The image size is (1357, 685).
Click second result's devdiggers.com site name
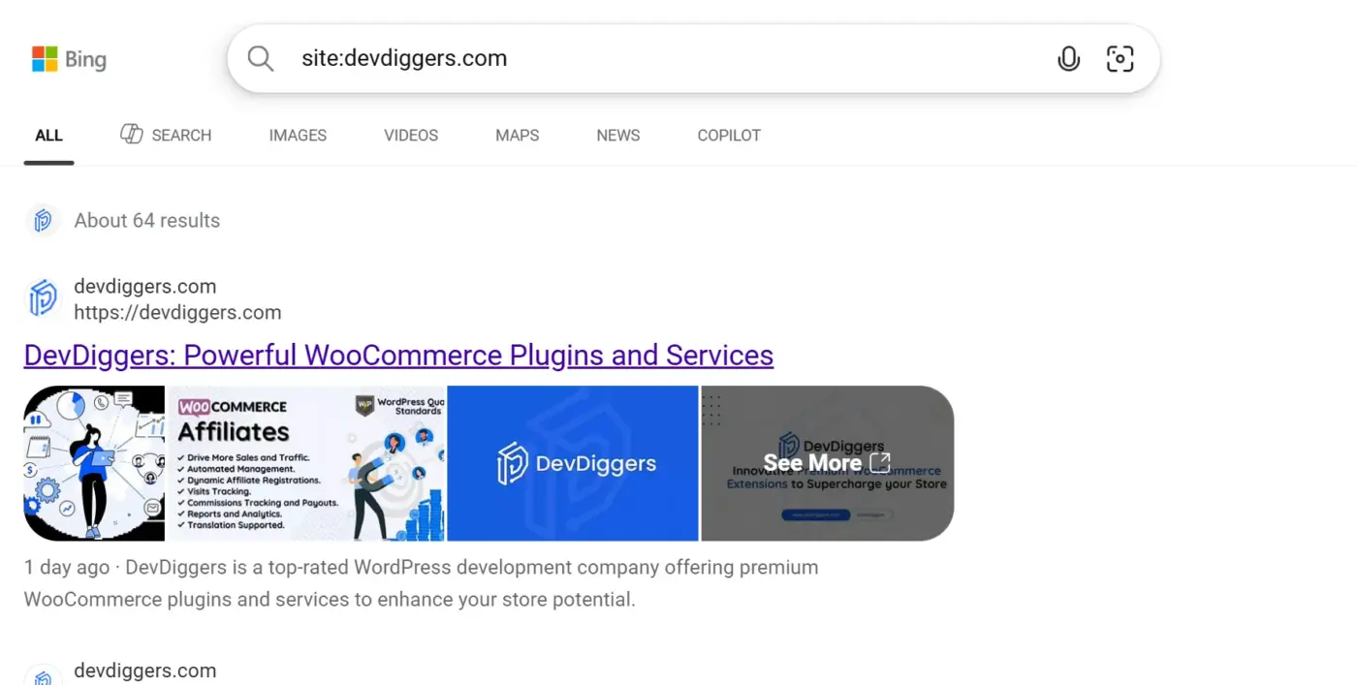click(x=145, y=670)
